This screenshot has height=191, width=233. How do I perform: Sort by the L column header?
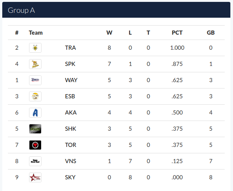130,33
